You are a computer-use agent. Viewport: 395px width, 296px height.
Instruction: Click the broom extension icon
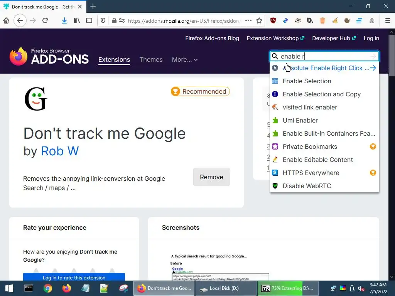pos(335,21)
